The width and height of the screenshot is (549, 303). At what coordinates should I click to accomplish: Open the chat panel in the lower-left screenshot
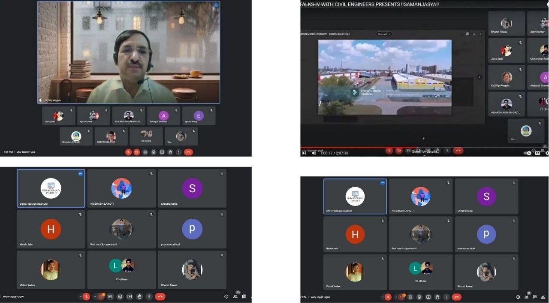[244, 297]
